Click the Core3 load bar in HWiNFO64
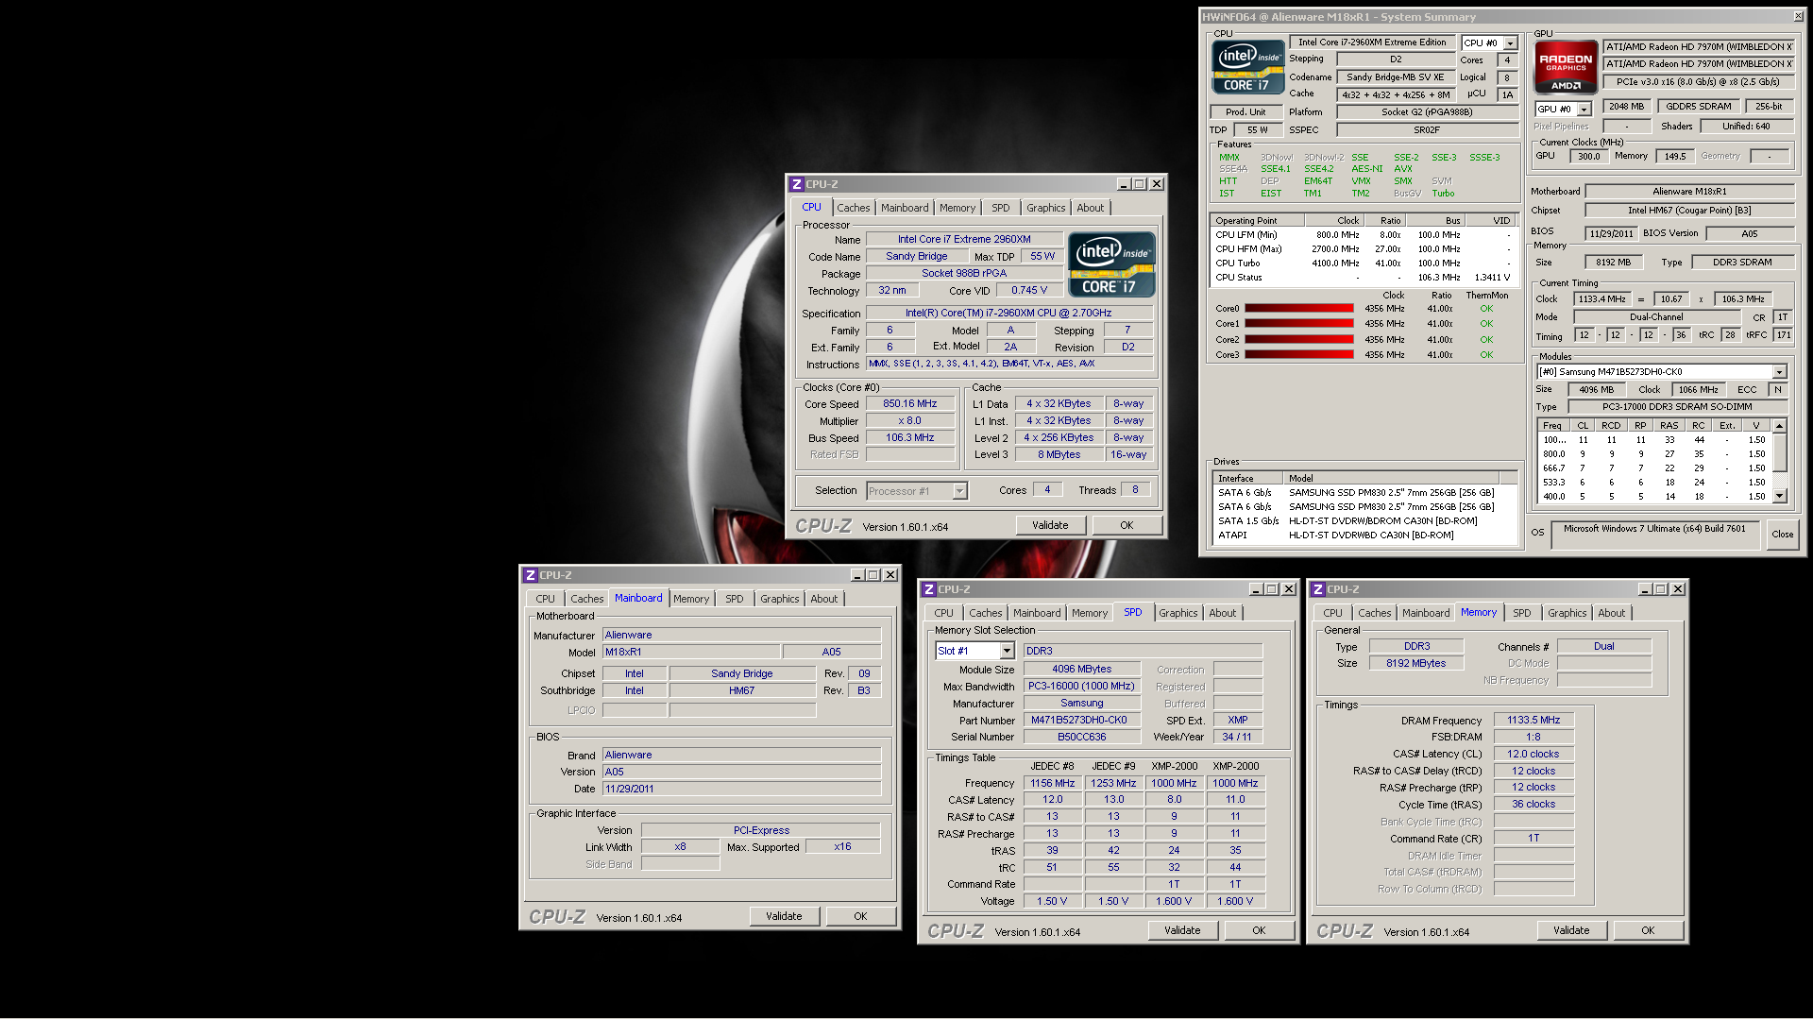The height and width of the screenshot is (1020, 1813). pyautogui.click(x=1298, y=355)
